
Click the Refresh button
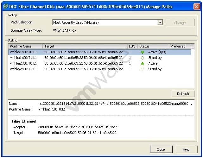click(x=183, y=94)
